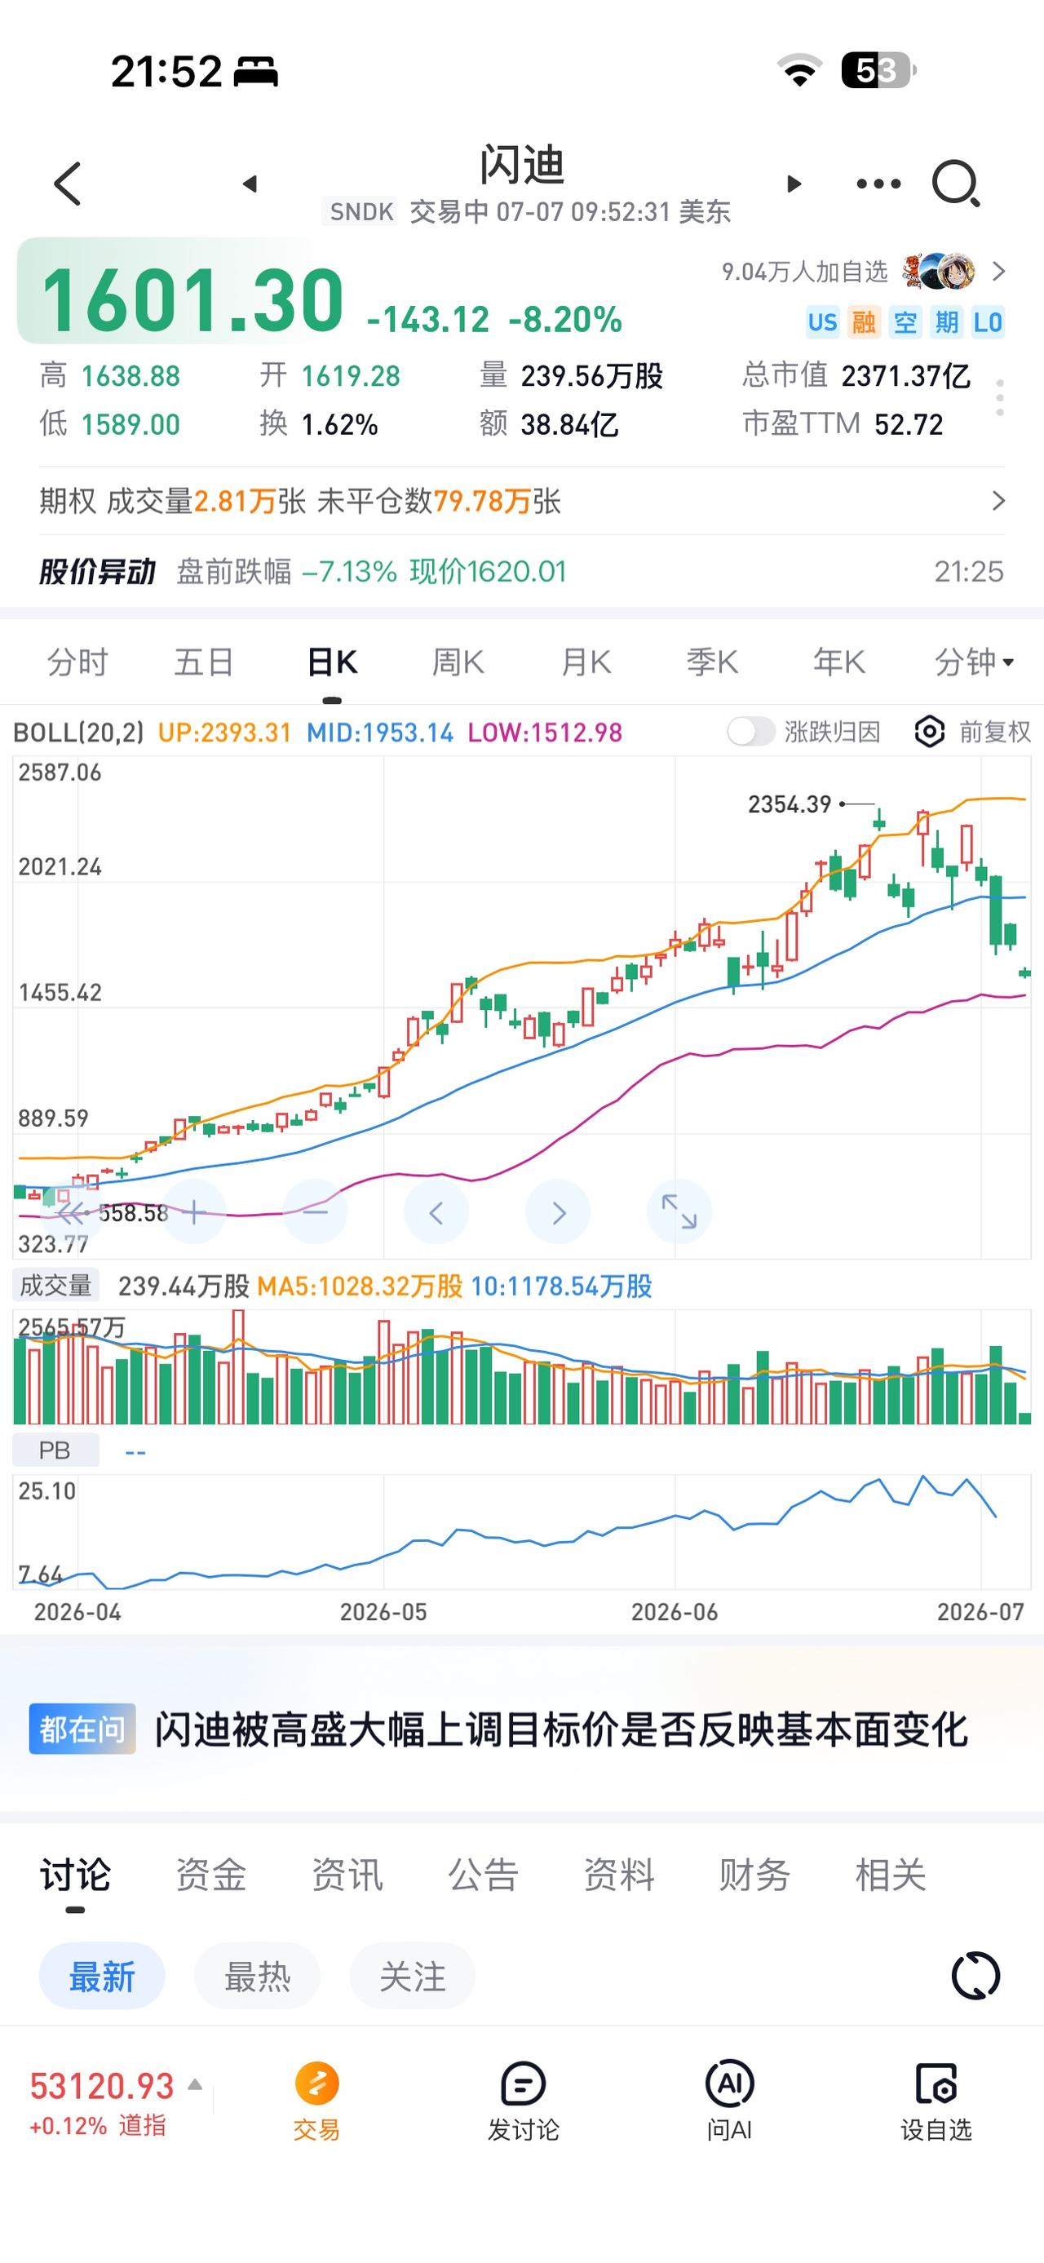Open the three-dot more menu

click(x=878, y=184)
